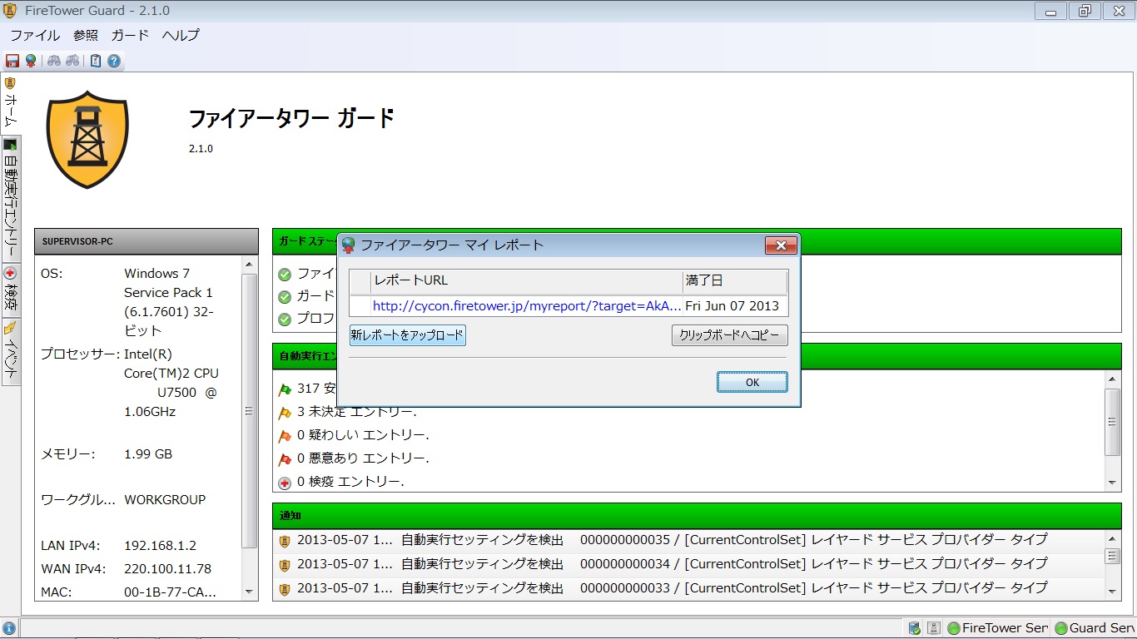Click the upload report globe toolbar icon
Screen dimensions: 1137x639
tap(31, 60)
